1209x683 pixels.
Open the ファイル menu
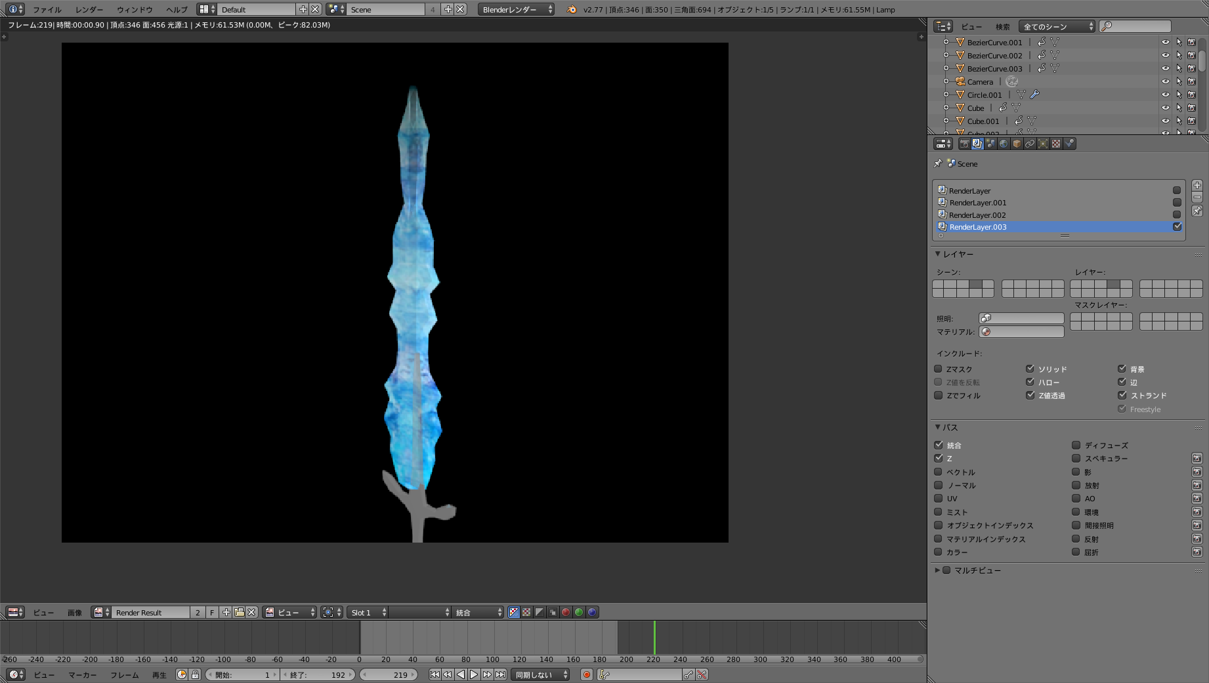point(47,9)
